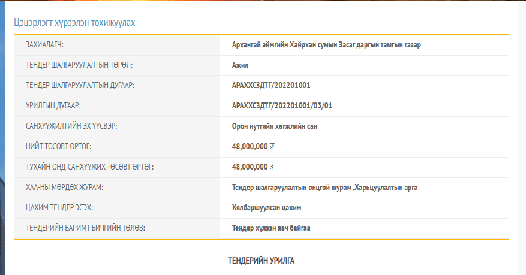Click the 'Тендер хүлээн авч байгаа' status
Image resolution: width=526 pixels, height=275 pixels.
(x=271, y=228)
